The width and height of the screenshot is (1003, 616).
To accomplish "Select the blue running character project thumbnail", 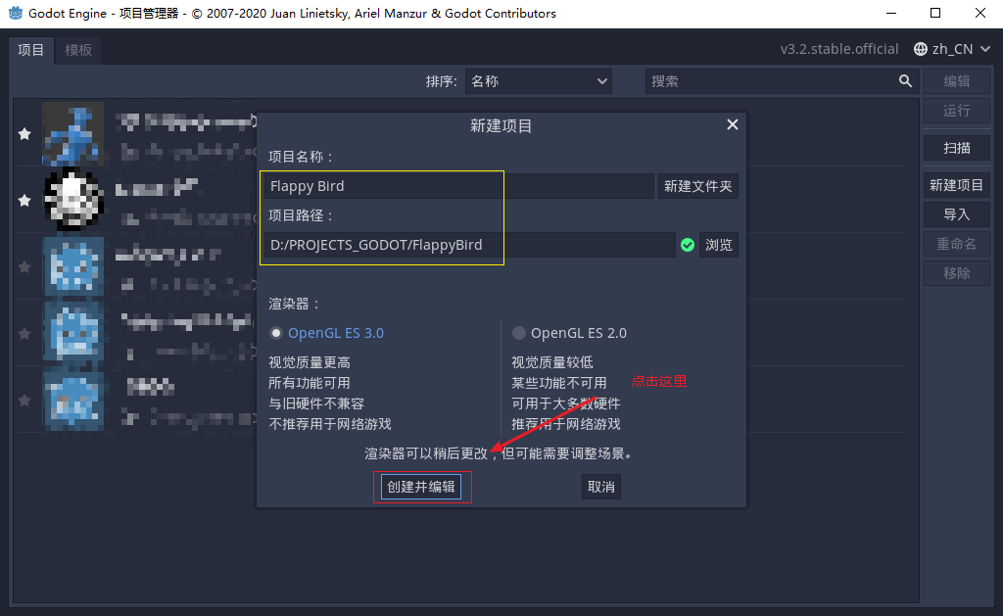I will pos(72,134).
